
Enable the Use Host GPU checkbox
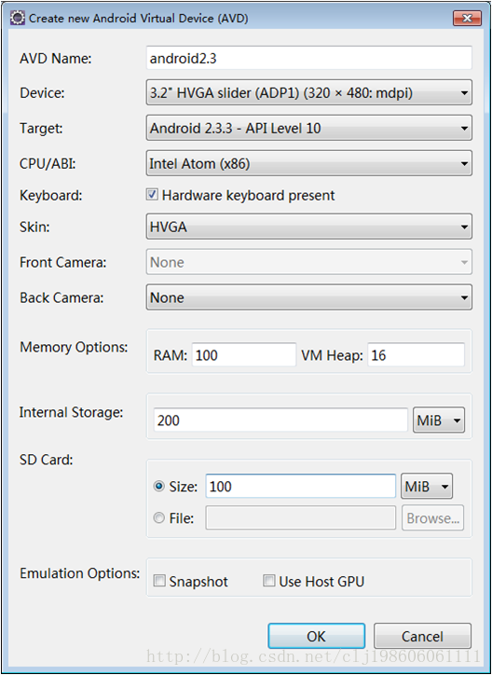coord(269,582)
